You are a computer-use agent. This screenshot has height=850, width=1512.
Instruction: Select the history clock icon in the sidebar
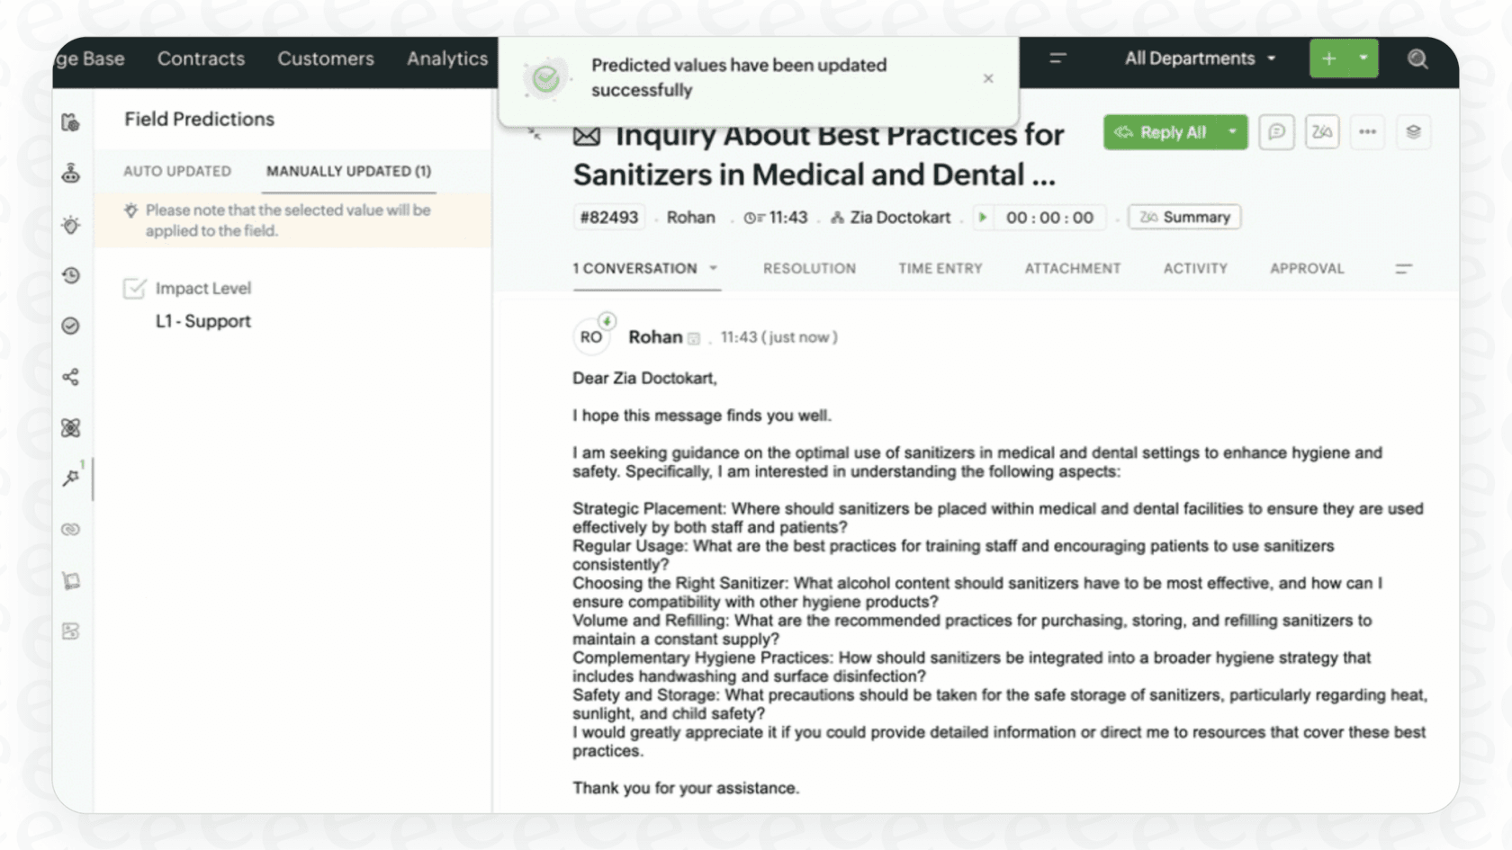71,275
